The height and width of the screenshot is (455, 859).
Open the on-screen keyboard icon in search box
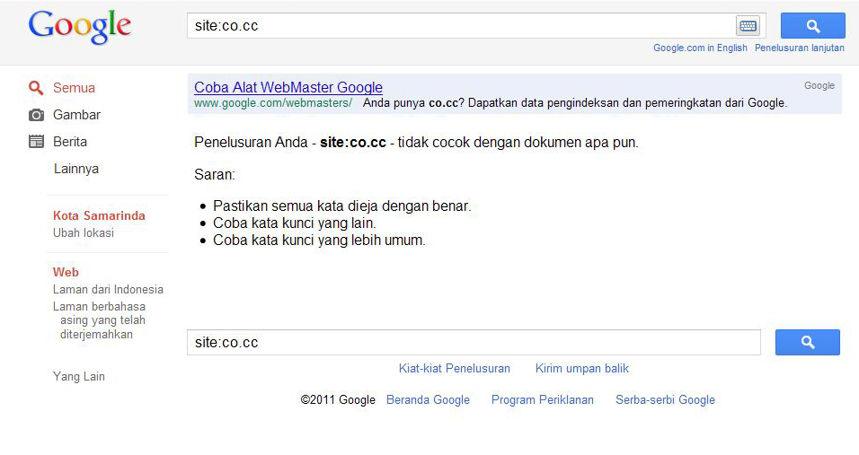tap(748, 26)
